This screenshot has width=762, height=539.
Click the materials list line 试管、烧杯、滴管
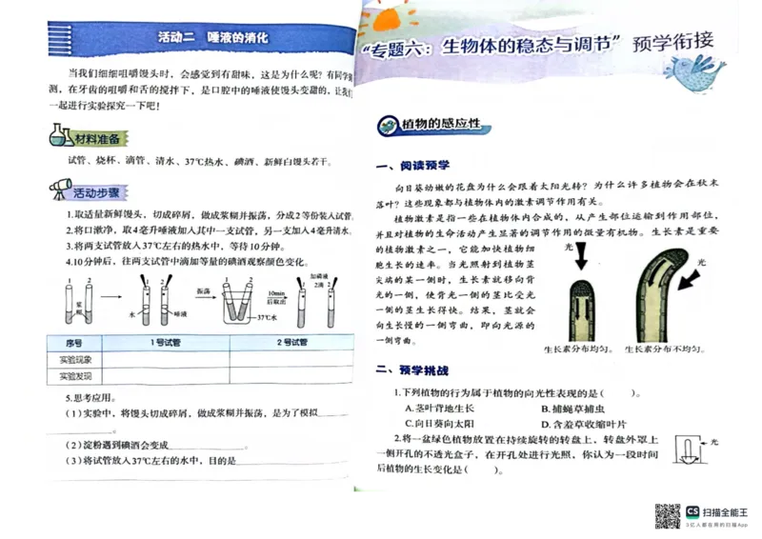click(200, 162)
